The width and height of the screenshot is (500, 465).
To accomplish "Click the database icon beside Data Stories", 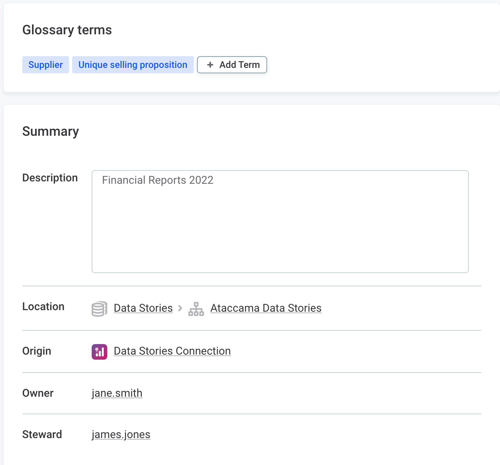I will (99, 309).
